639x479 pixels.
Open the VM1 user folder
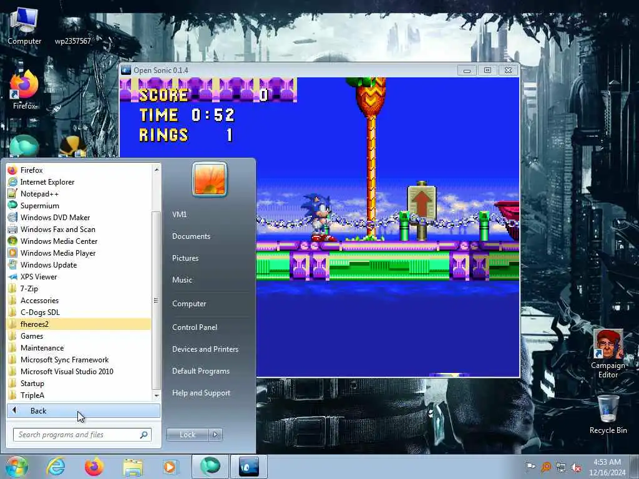(x=179, y=215)
